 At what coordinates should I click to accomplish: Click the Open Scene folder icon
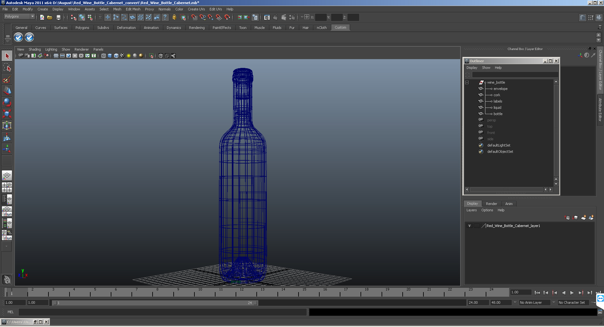tap(50, 17)
